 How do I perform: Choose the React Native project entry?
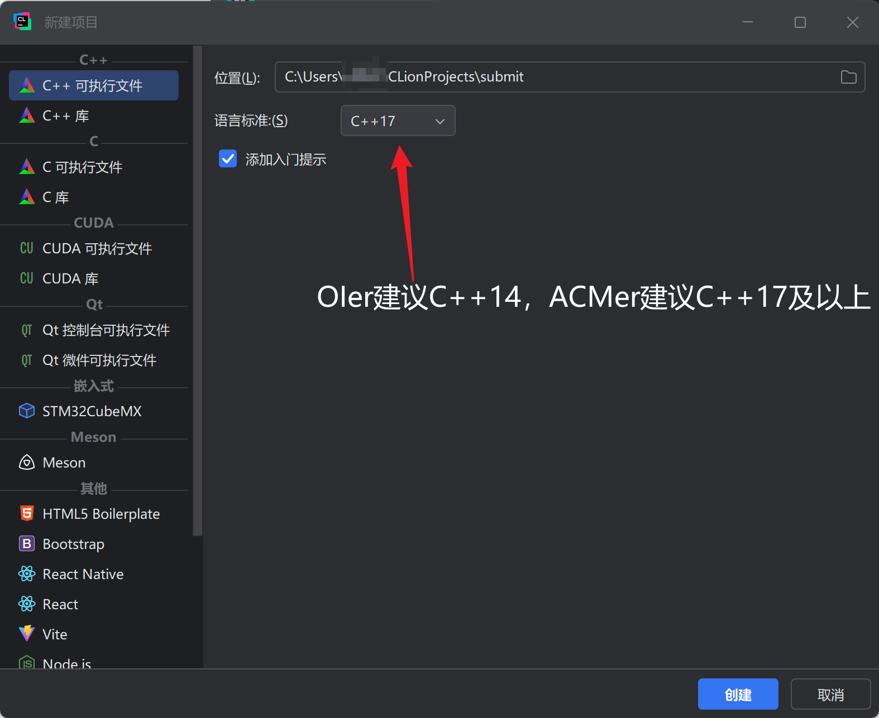pos(94,574)
